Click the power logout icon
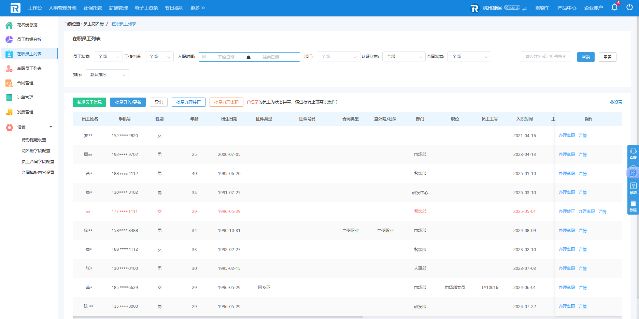This screenshot has width=639, height=319. (x=629, y=7)
